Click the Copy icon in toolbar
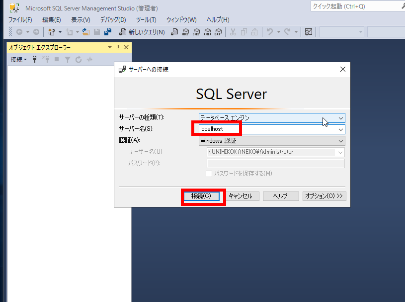Image resolution: width=405 pixels, height=302 pixels. [244, 32]
